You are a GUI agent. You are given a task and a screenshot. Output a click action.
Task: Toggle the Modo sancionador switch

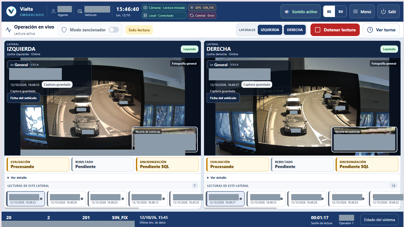click(114, 30)
